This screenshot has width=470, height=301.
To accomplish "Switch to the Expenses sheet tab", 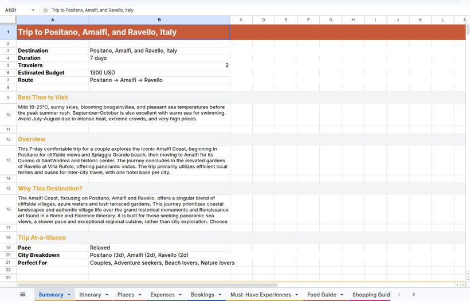I will (x=162, y=295).
